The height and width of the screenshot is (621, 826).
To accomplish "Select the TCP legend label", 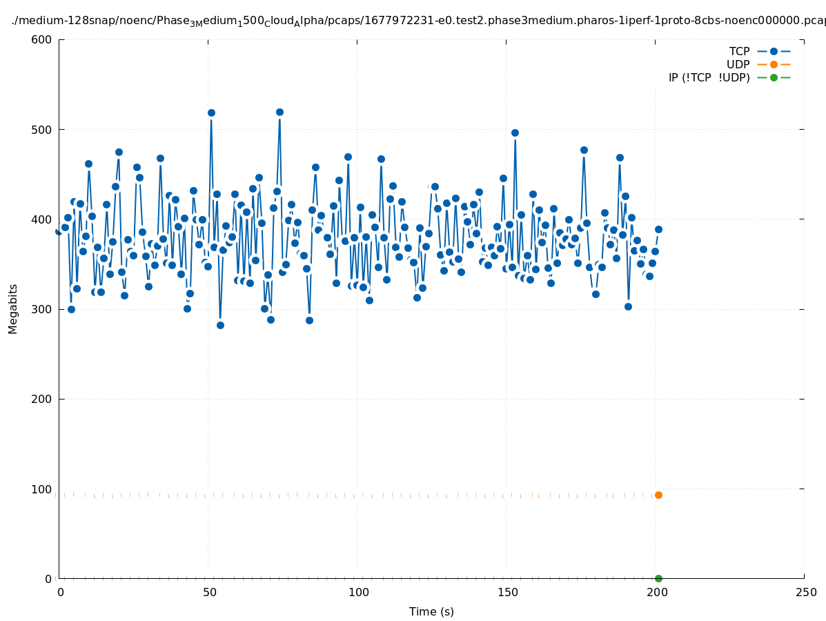I will (x=739, y=51).
